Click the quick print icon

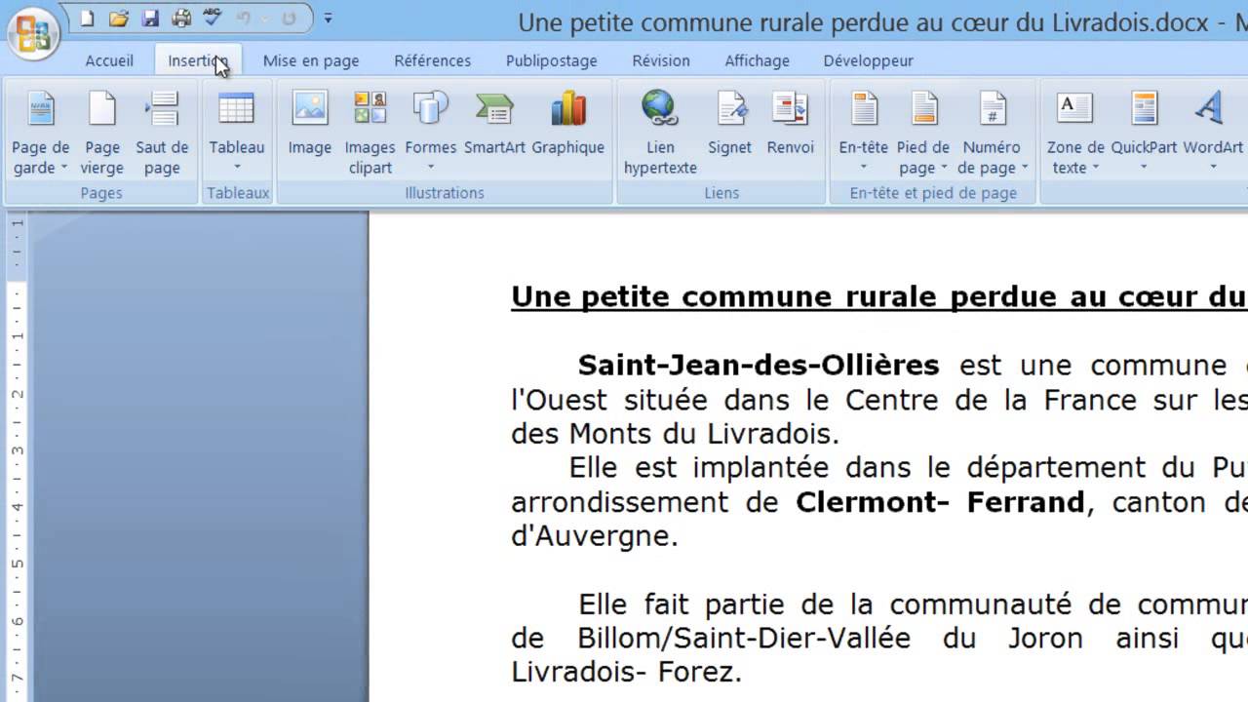coord(180,19)
